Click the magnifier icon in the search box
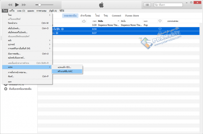This screenshot has height=134, width=203. [156, 5]
